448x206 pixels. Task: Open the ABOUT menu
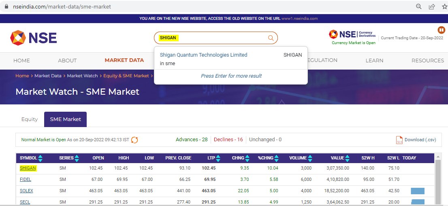tap(67, 60)
